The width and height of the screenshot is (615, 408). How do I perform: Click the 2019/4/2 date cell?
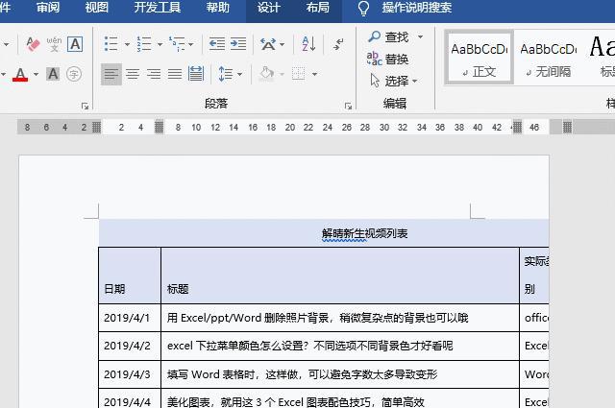tap(130, 346)
